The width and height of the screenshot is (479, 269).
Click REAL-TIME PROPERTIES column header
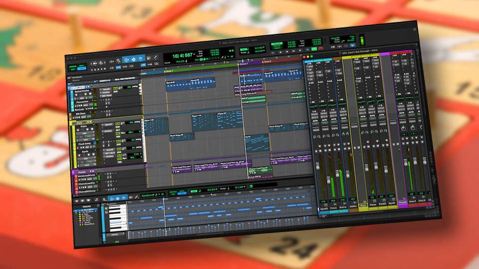[125, 79]
